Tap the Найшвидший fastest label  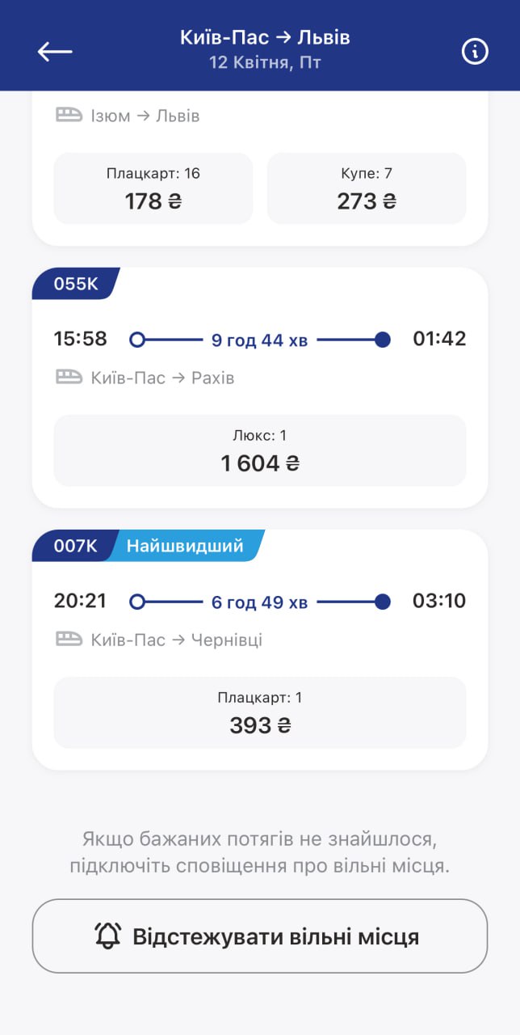[x=185, y=546]
